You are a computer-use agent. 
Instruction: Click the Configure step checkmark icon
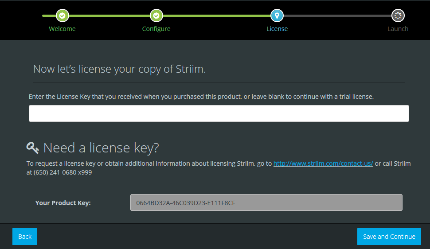click(x=156, y=16)
